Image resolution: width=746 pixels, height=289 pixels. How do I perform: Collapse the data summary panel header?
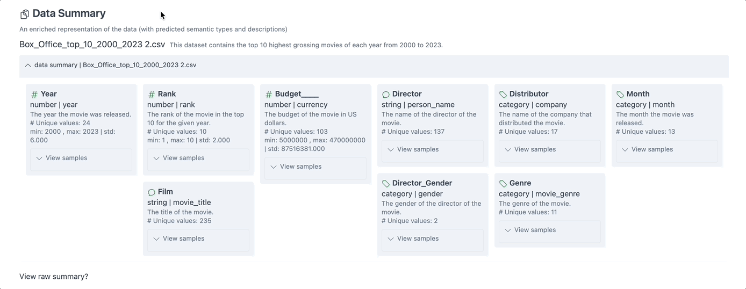pos(28,66)
